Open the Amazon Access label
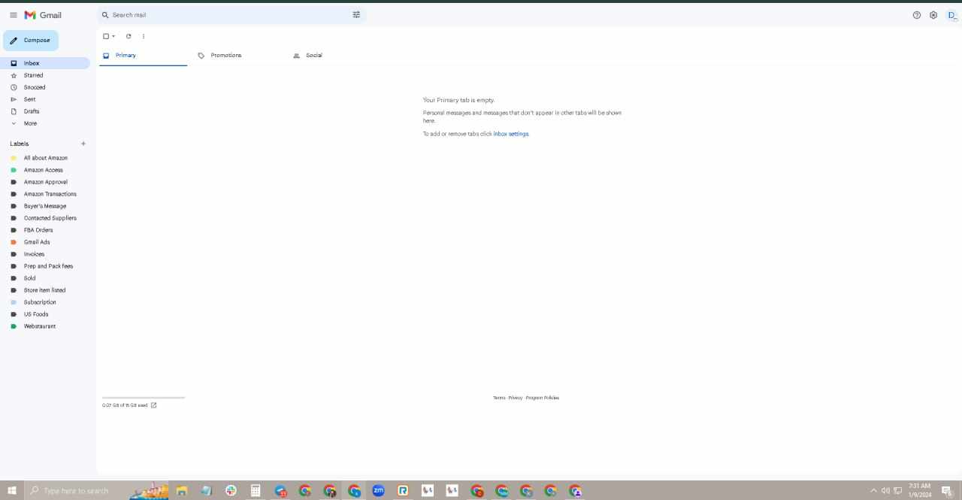This screenshot has height=500, width=962. click(45, 170)
